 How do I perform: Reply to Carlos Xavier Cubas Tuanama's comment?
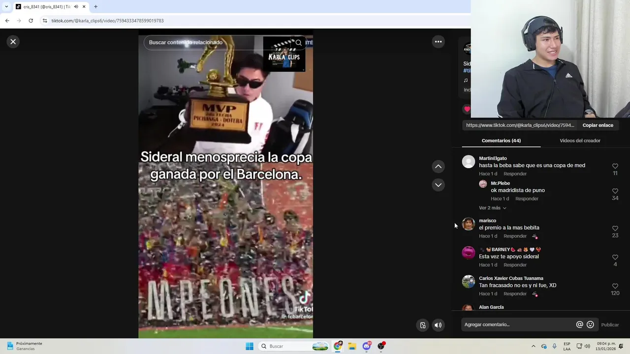(515, 294)
